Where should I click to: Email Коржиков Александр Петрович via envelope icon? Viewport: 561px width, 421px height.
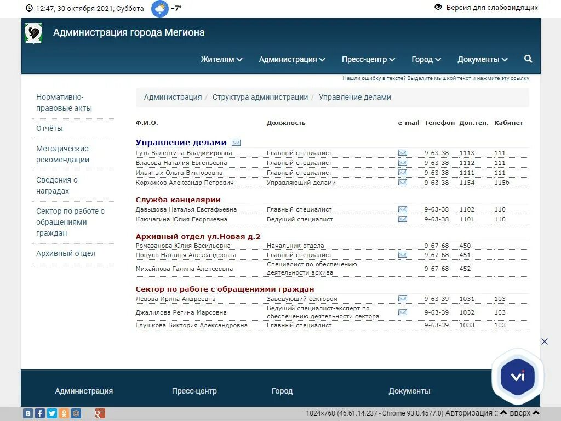click(x=403, y=183)
